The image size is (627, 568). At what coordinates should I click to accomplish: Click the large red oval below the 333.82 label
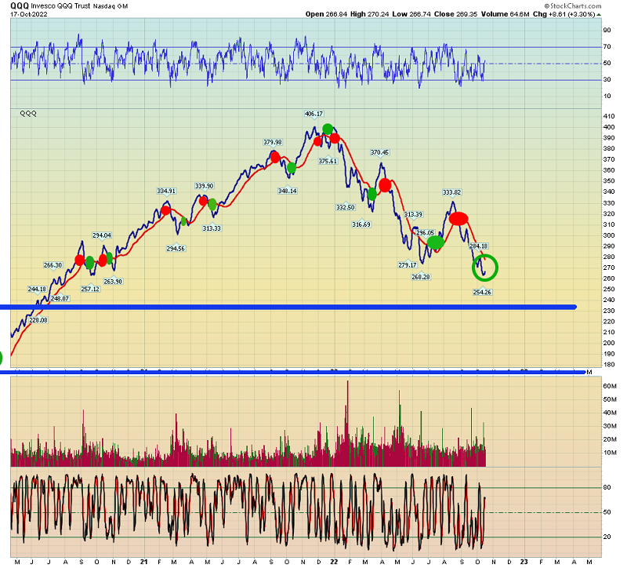click(x=458, y=219)
